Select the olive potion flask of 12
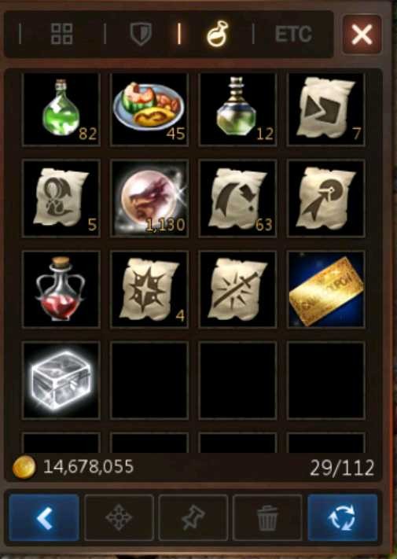 point(237,109)
